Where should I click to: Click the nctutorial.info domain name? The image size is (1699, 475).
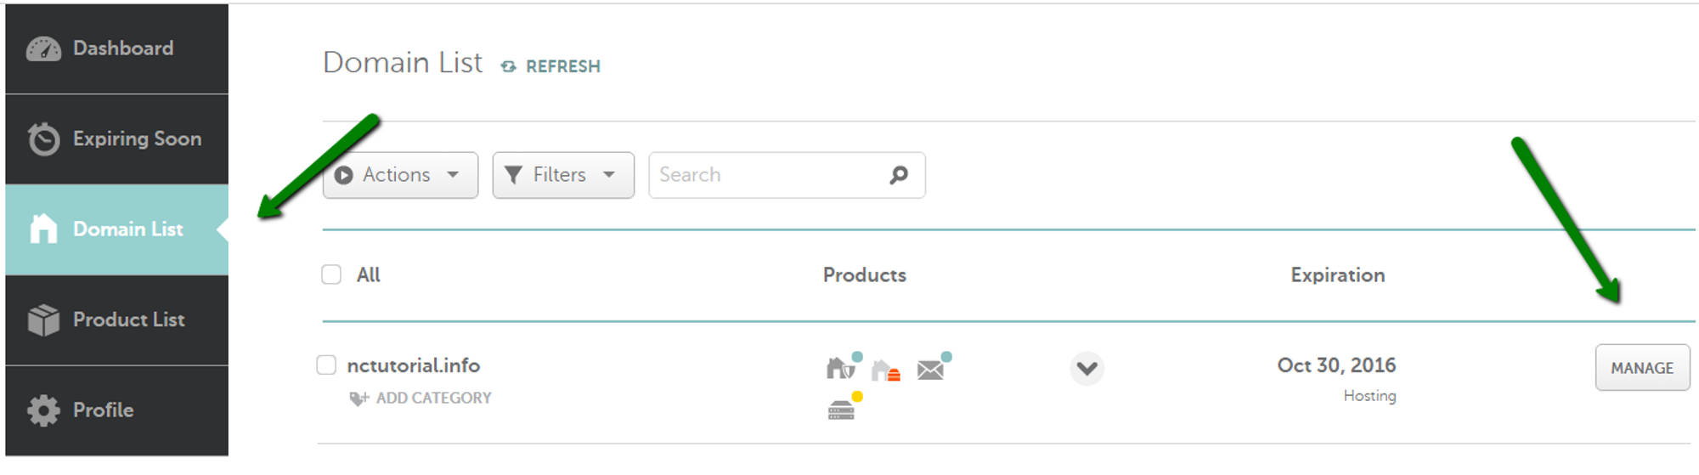[414, 365]
